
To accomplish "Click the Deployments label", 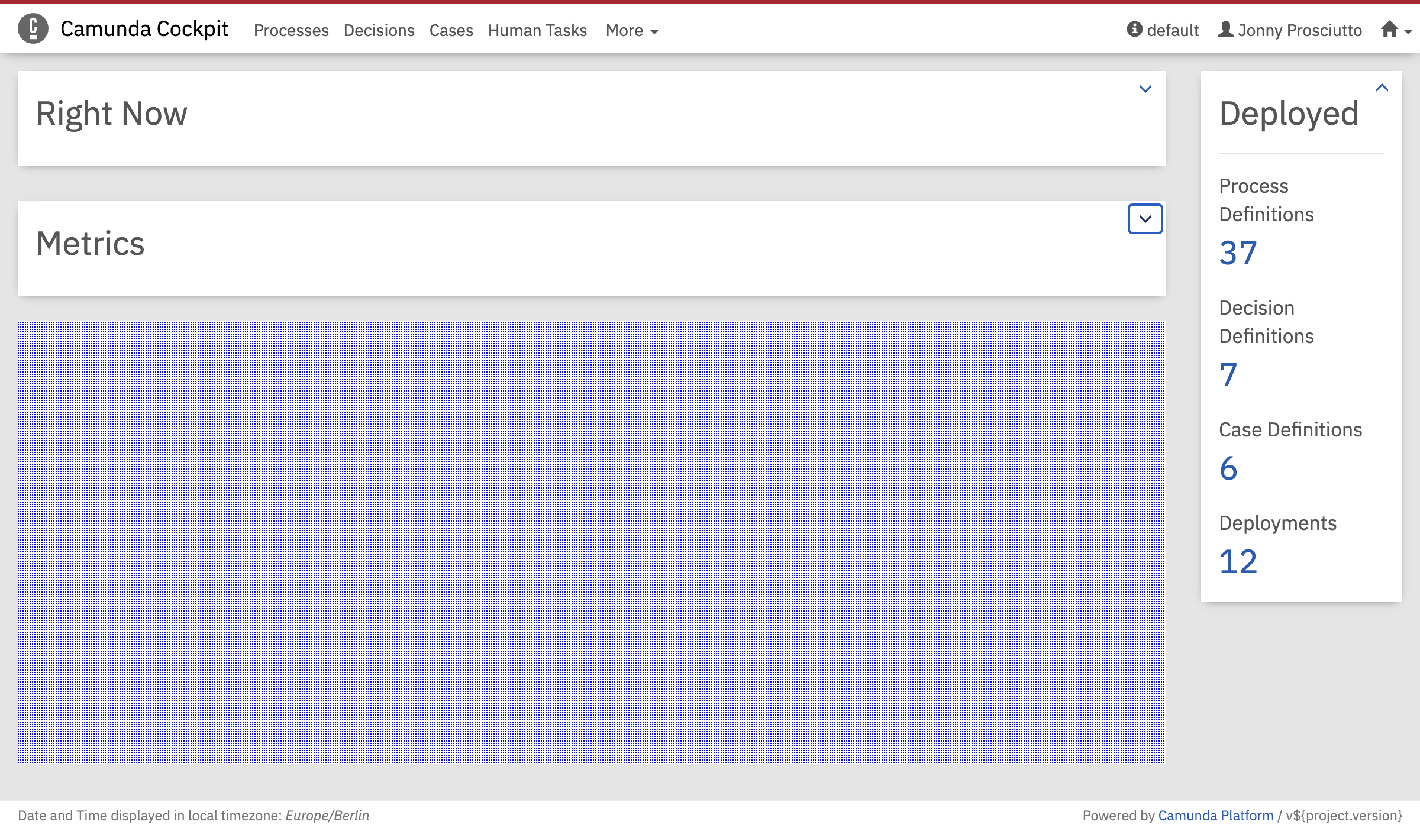I will [x=1277, y=523].
